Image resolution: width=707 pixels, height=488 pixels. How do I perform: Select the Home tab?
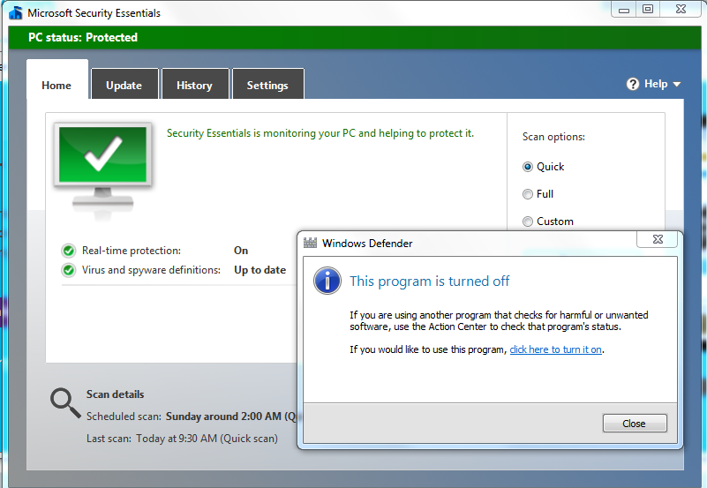pos(56,86)
